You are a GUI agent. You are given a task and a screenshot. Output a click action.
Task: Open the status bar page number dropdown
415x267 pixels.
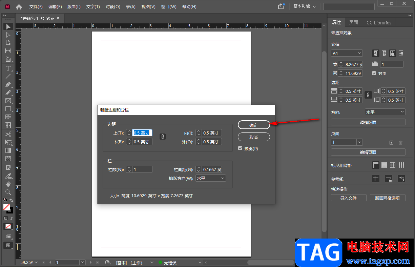point(83,262)
